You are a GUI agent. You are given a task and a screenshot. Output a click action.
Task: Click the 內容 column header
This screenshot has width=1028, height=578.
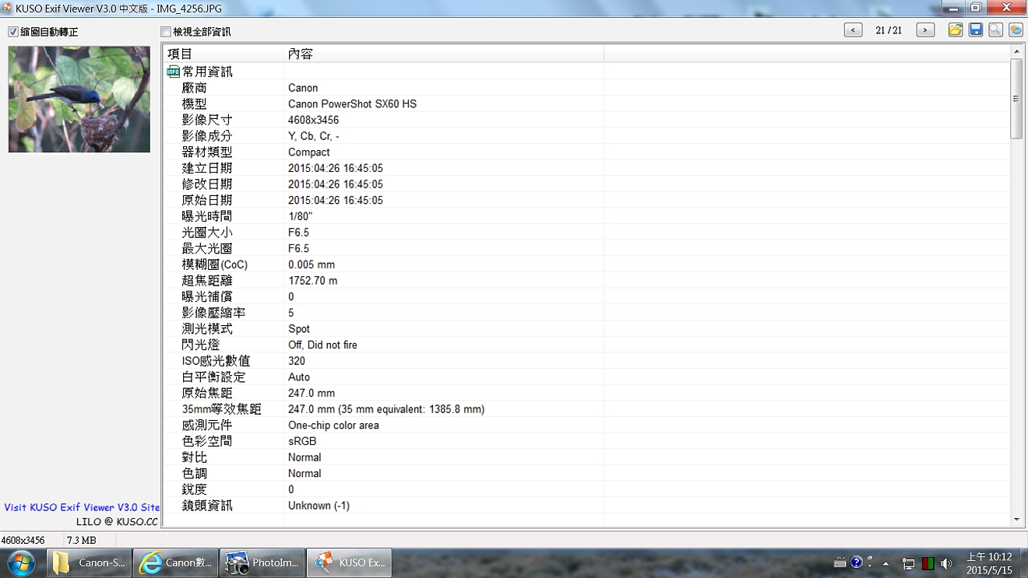[x=444, y=54]
